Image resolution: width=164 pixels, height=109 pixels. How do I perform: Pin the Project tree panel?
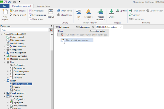click(x=52, y=26)
